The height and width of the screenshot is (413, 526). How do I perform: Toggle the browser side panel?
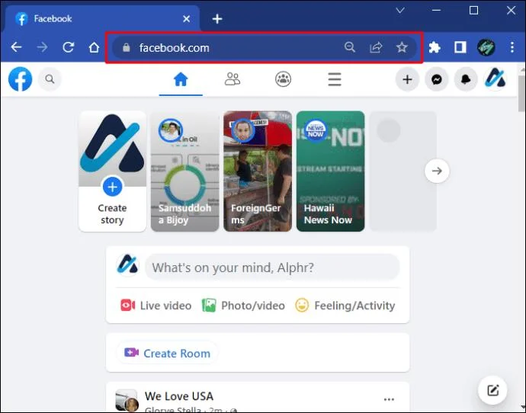[460, 47]
